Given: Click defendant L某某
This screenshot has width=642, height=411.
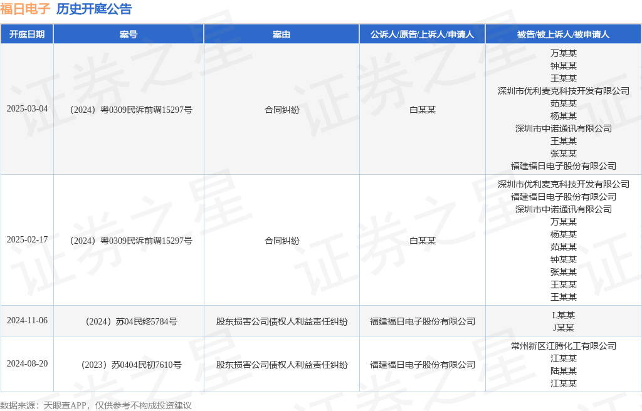Looking at the screenshot, I should click(x=564, y=315).
